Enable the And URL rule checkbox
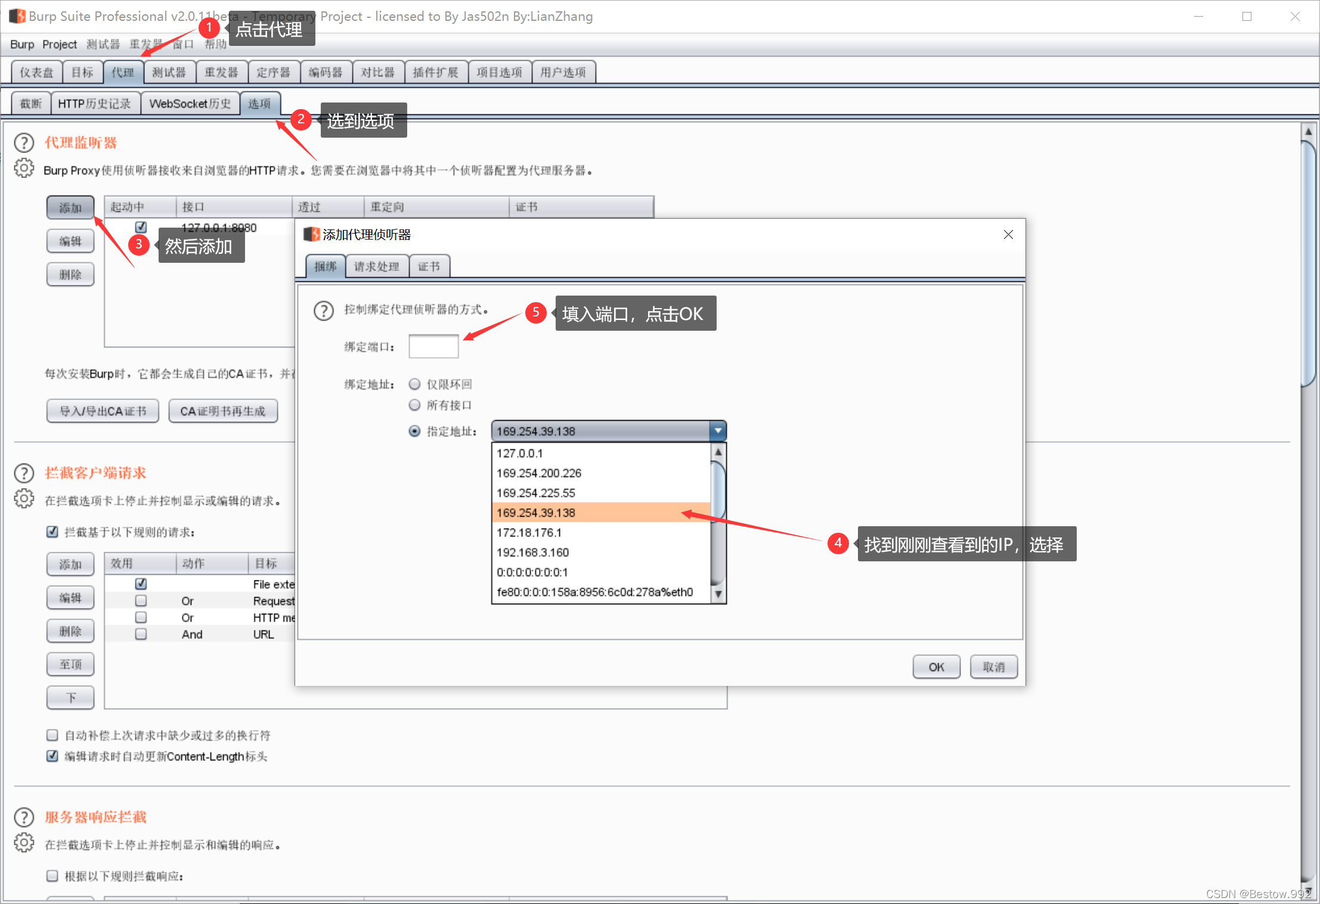 point(141,634)
